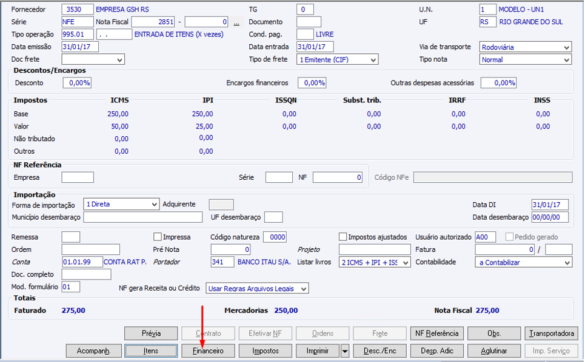This screenshot has width=585, height=362.
Task: Expand the Listar livros dropdown
Action: point(375,263)
